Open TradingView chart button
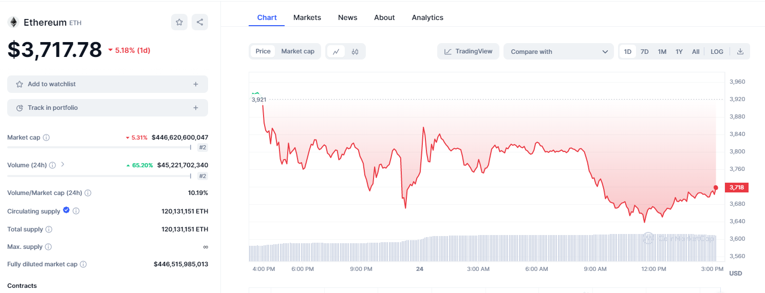This screenshot has height=293, width=765. (x=468, y=51)
